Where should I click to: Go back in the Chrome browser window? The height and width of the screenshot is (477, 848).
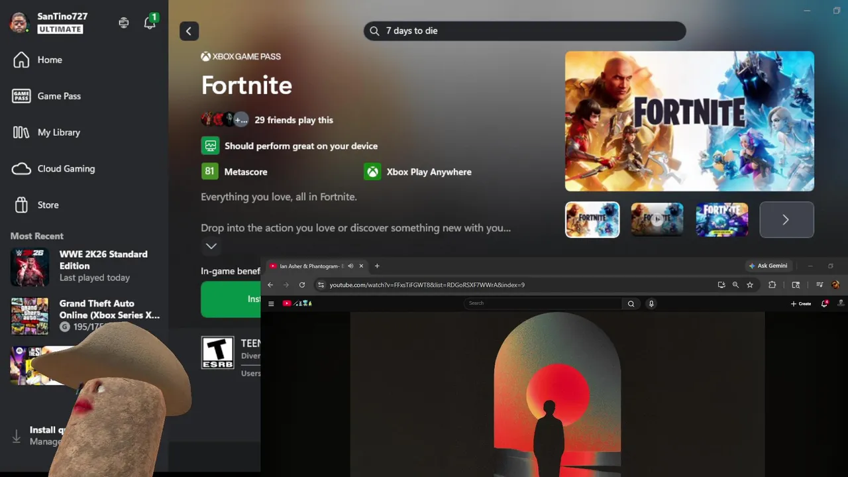point(270,285)
